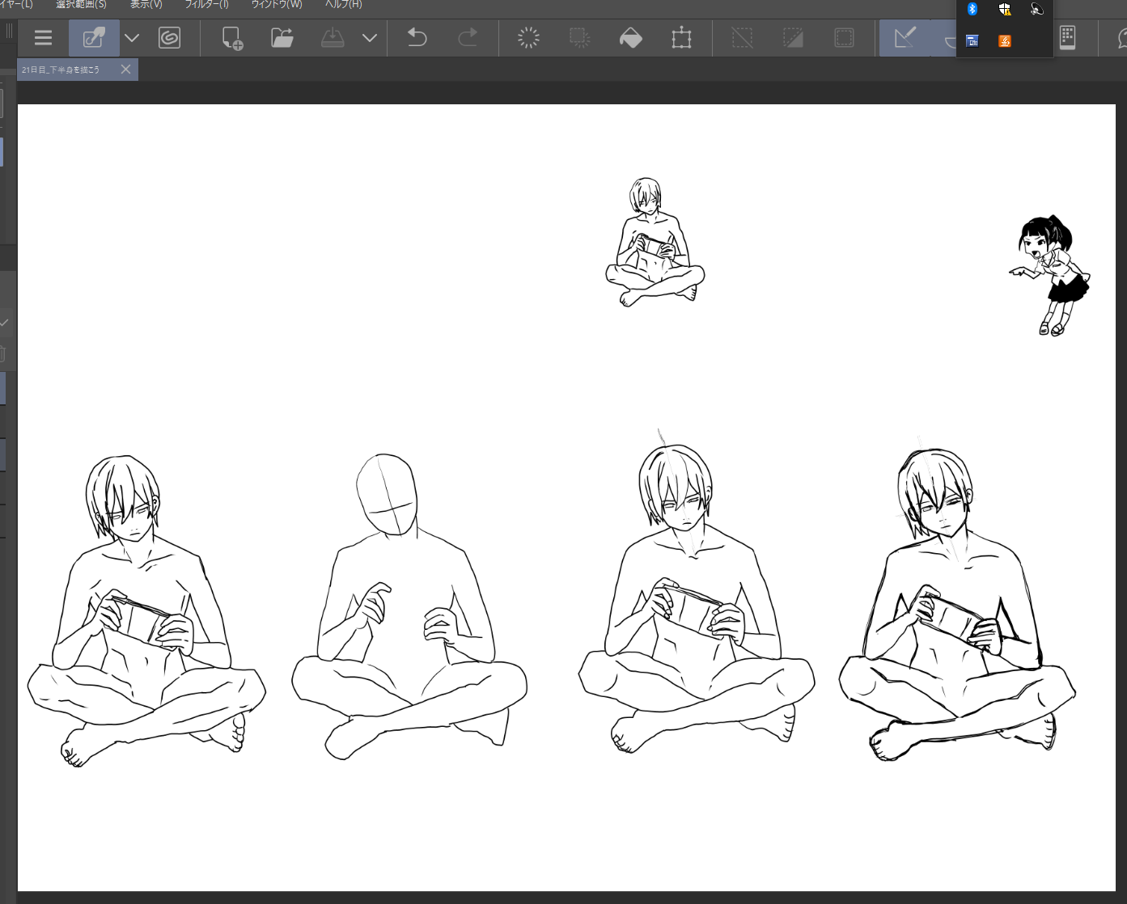Click the Deselect icon in the command bar
This screenshot has width=1127, height=904.
(x=742, y=38)
